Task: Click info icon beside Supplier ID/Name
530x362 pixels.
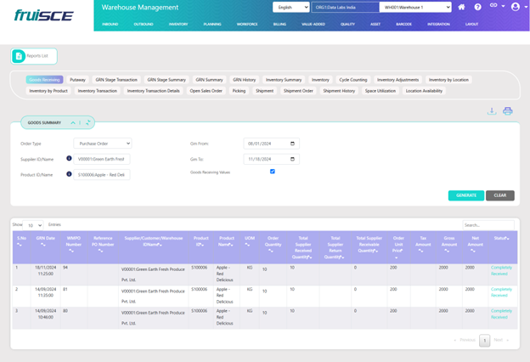Action: (x=70, y=158)
